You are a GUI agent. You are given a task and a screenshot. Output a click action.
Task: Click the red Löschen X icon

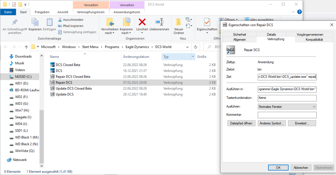(x=142, y=22)
